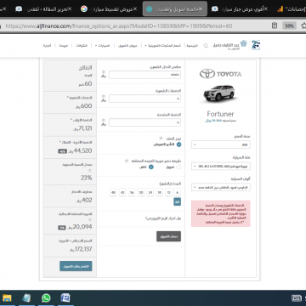Expand the car colors dropdown
Viewport: 306px width, 306px height.
click(221, 187)
